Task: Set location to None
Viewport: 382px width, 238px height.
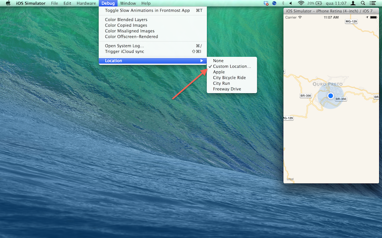Action: [x=232, y=61]
